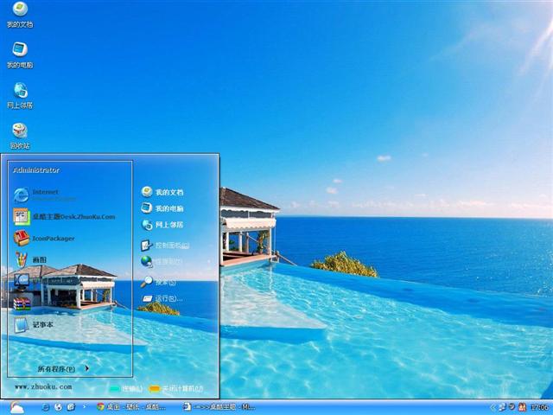553x415 pixels.
Task: Select 网上邻居 in start menu right column
Action: point(162,225)
